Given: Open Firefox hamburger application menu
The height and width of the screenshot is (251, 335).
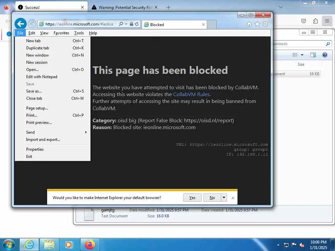Looking at the screenshot, I should point(327,21).
